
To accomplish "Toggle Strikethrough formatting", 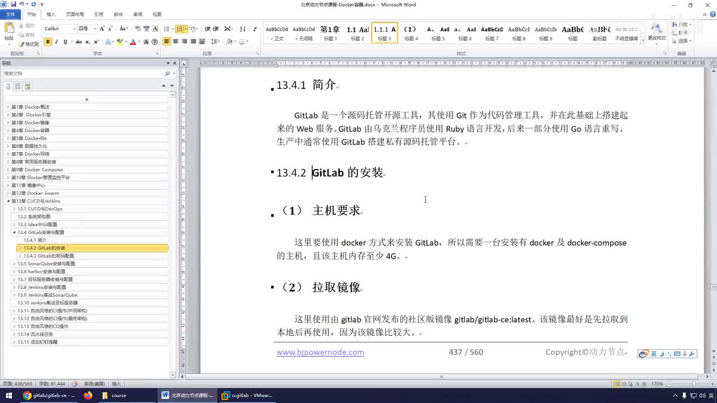I will pos(79,42).
